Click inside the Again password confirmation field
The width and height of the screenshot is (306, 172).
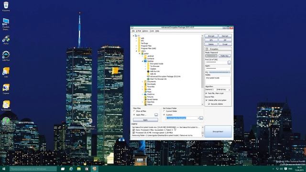coord(218,69)
